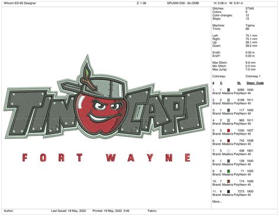Image resolution: width=279 pixels, height=216 pixels.
Task: Open the More... link below the thread list
Action: [217, 202]
